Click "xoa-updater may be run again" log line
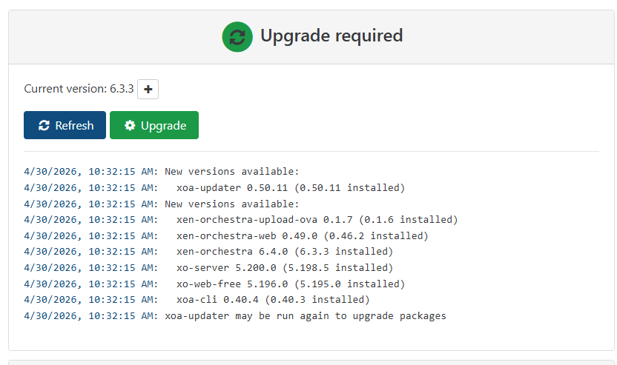Viewport: 617px width, 365px height. click(x=235, y=316)
